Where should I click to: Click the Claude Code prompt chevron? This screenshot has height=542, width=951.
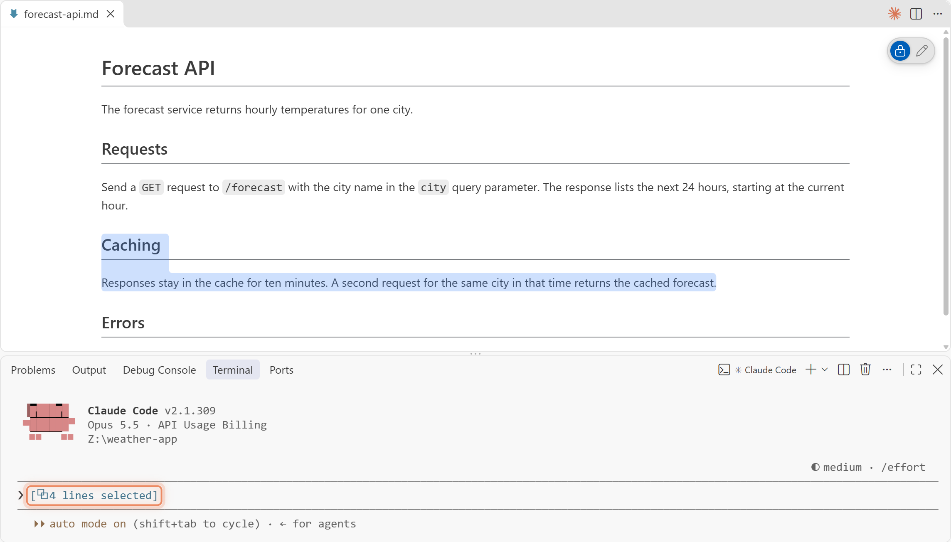click(x=20, y=495)
